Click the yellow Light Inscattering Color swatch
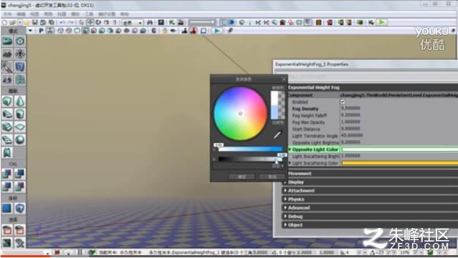The image size is (458, 258). 399,163
